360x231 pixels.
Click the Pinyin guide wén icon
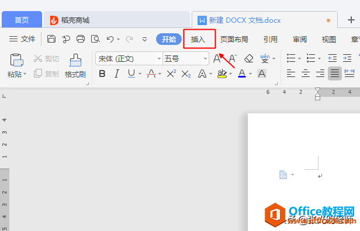point(265,58)
